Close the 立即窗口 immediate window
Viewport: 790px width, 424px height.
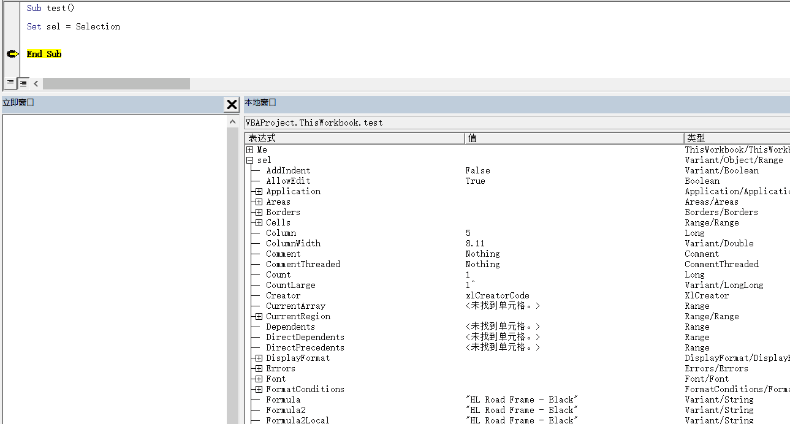[232, 105]
